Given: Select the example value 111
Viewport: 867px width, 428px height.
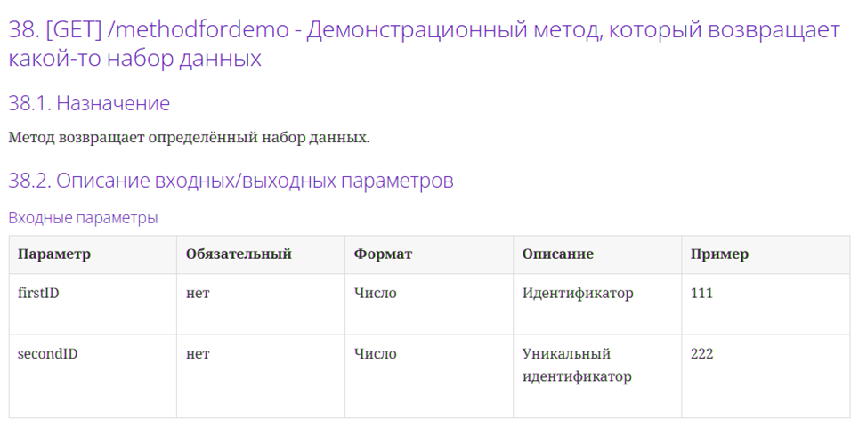Looking at the screenshot, I should (701, 293).
